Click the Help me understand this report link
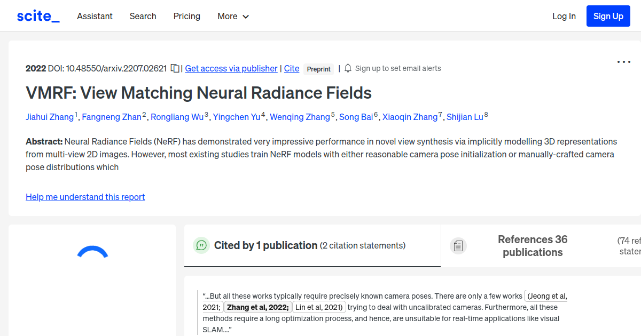641x336 pixels. point(85,197)
